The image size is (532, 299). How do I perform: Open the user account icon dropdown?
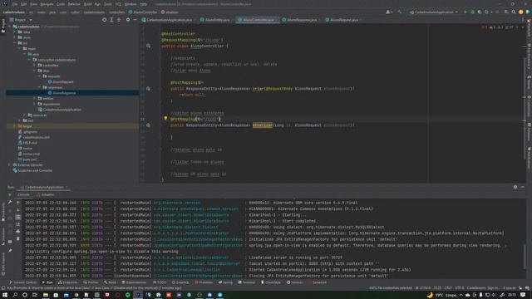389,12
